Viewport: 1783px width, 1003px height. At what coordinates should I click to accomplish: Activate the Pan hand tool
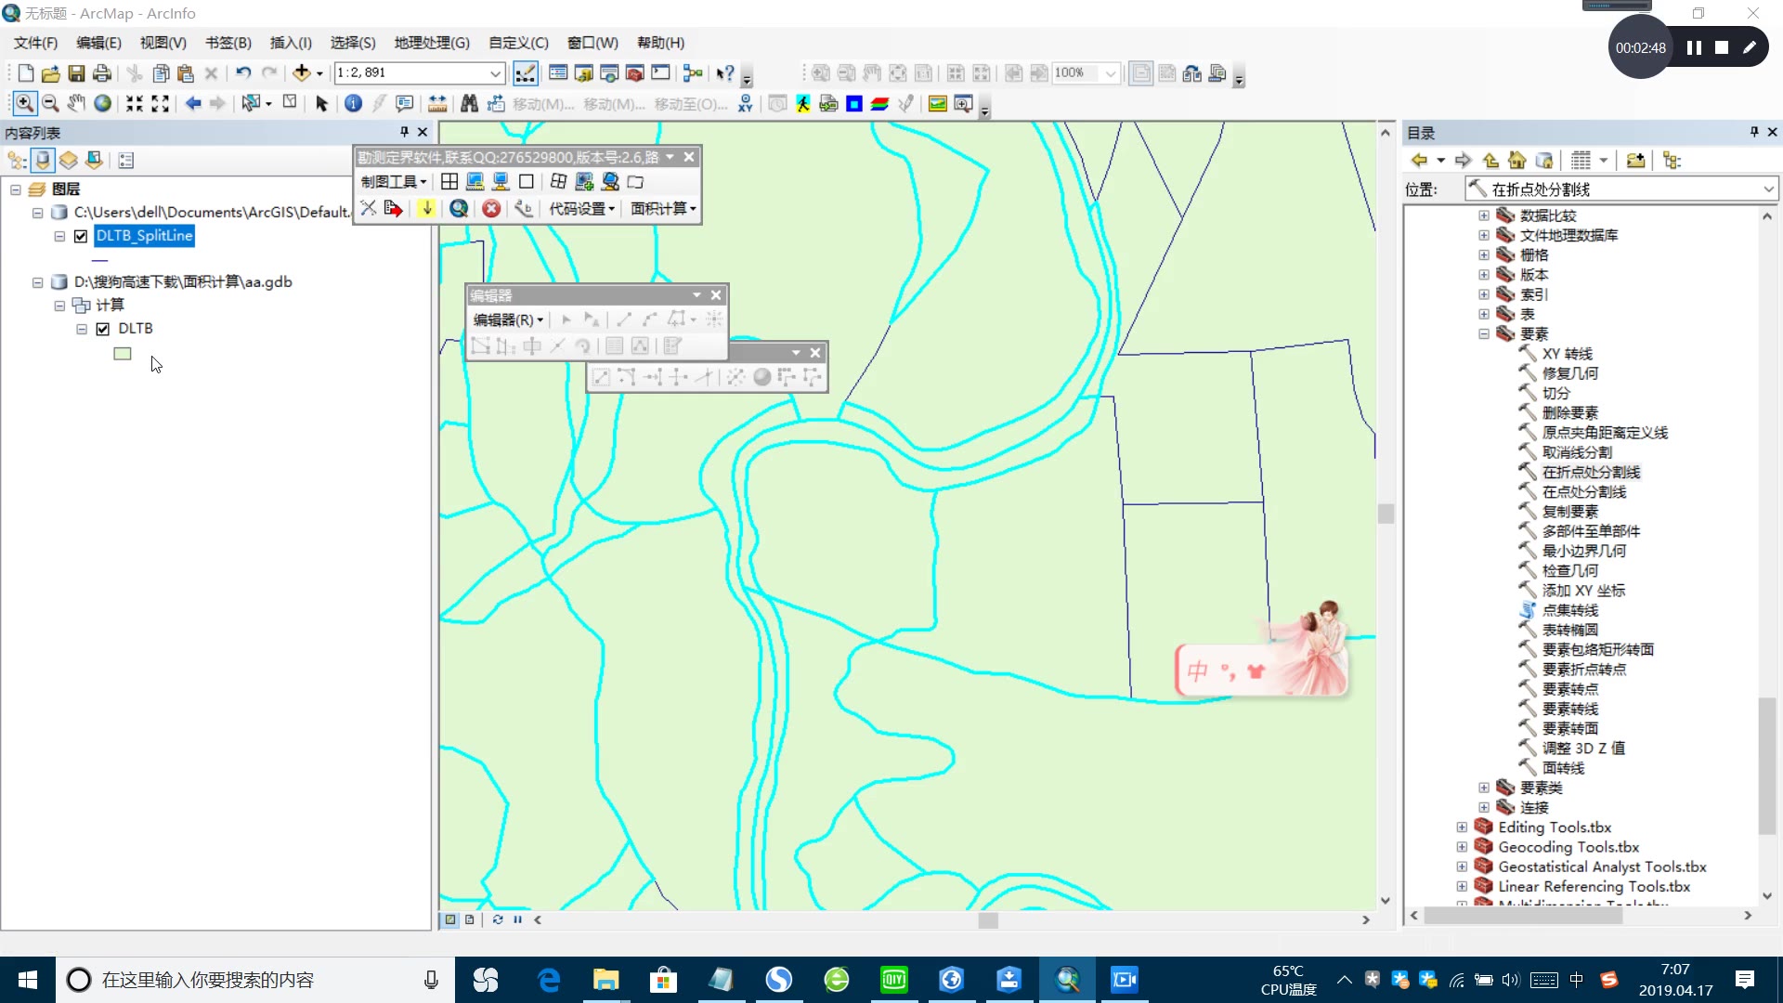tap(77, 103)
